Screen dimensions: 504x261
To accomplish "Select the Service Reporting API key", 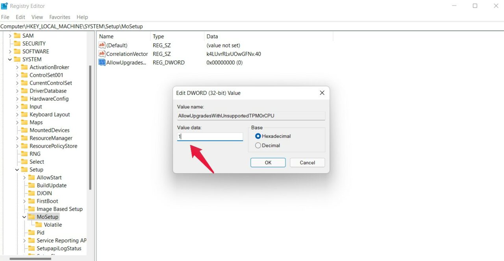I will click(61, 240).
